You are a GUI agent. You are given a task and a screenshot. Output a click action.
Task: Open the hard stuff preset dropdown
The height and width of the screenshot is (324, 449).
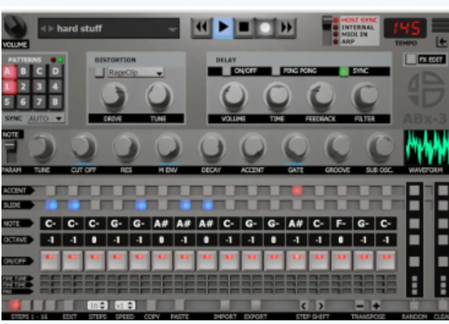pos(109,28)
